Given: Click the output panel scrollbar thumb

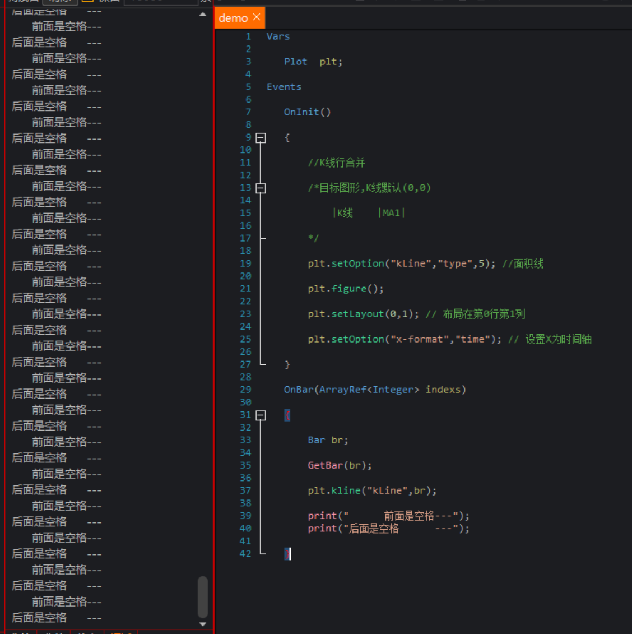Looking at the screenshot, I should [203, 597].
